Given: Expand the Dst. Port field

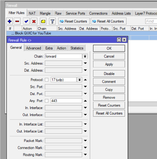Looking at the screenshot, I should 85,94.
